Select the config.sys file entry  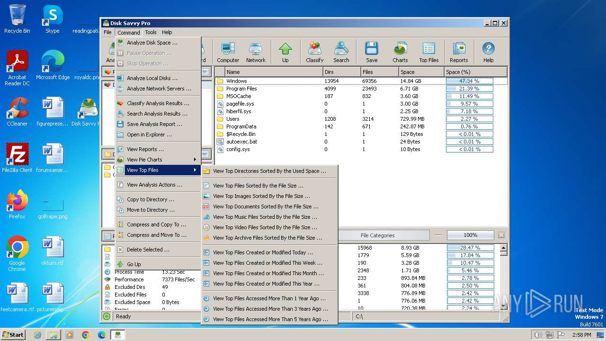coord(361,149)
